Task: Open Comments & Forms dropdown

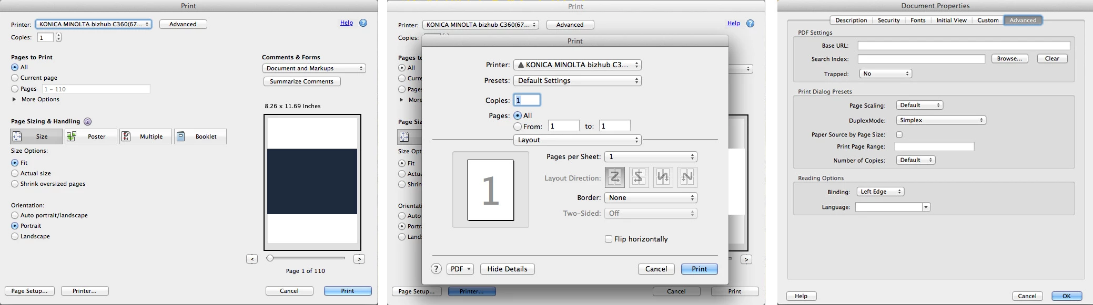Action: coord(314,68)
